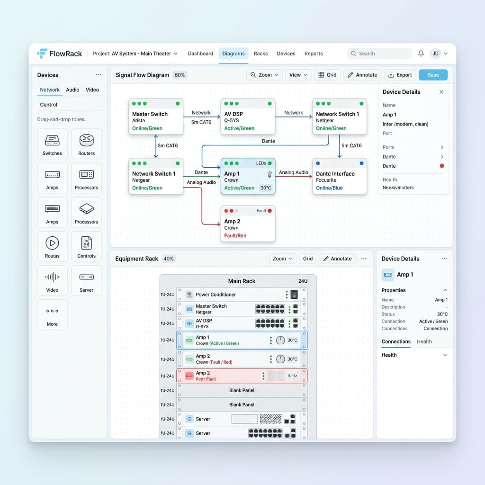This screenshot has height=485, width=485.
Task: Click Annotate in Signal Flow toolbar
Action: (x=362, y=75)
